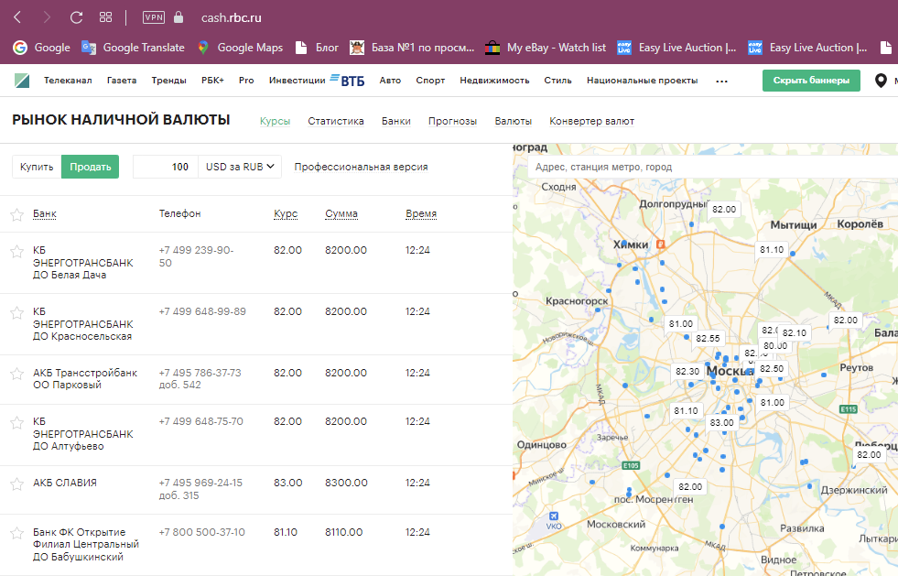898x576 pixels.
Task: Star the АКБ СЛАВИЯ bank row
Action: (16, 484)
